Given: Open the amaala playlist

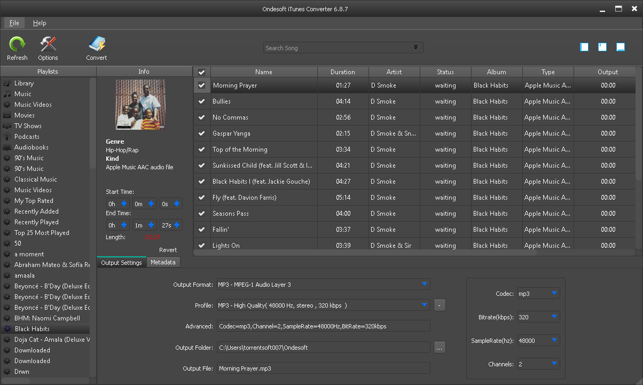Looking at the screenshot, I should [25, 276].
